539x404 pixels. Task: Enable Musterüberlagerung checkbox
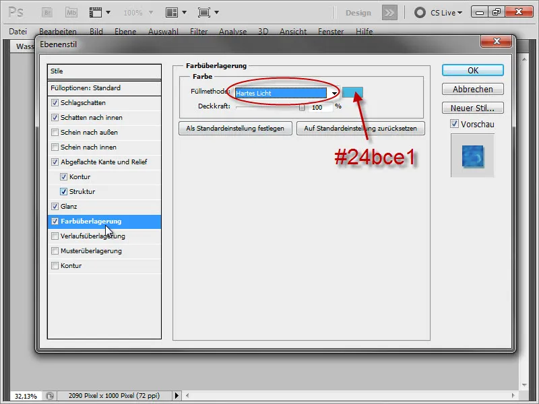point(55,250)
